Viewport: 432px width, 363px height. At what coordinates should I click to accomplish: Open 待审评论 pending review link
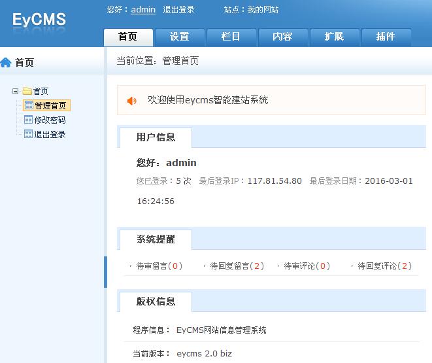307,266
